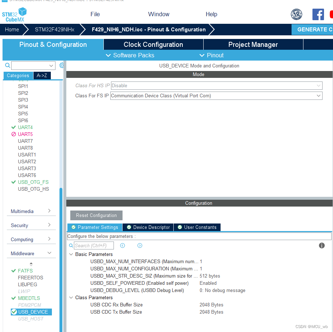Select Pinout & Configuration tab

tap(53, 44)
